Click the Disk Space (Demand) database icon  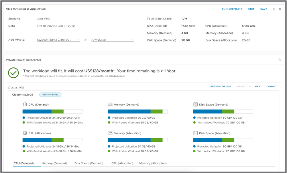195,104
